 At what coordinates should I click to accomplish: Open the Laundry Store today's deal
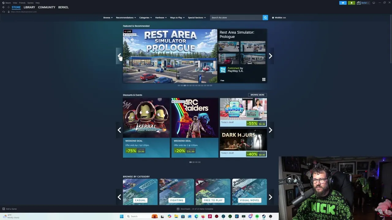pos(243,112)
